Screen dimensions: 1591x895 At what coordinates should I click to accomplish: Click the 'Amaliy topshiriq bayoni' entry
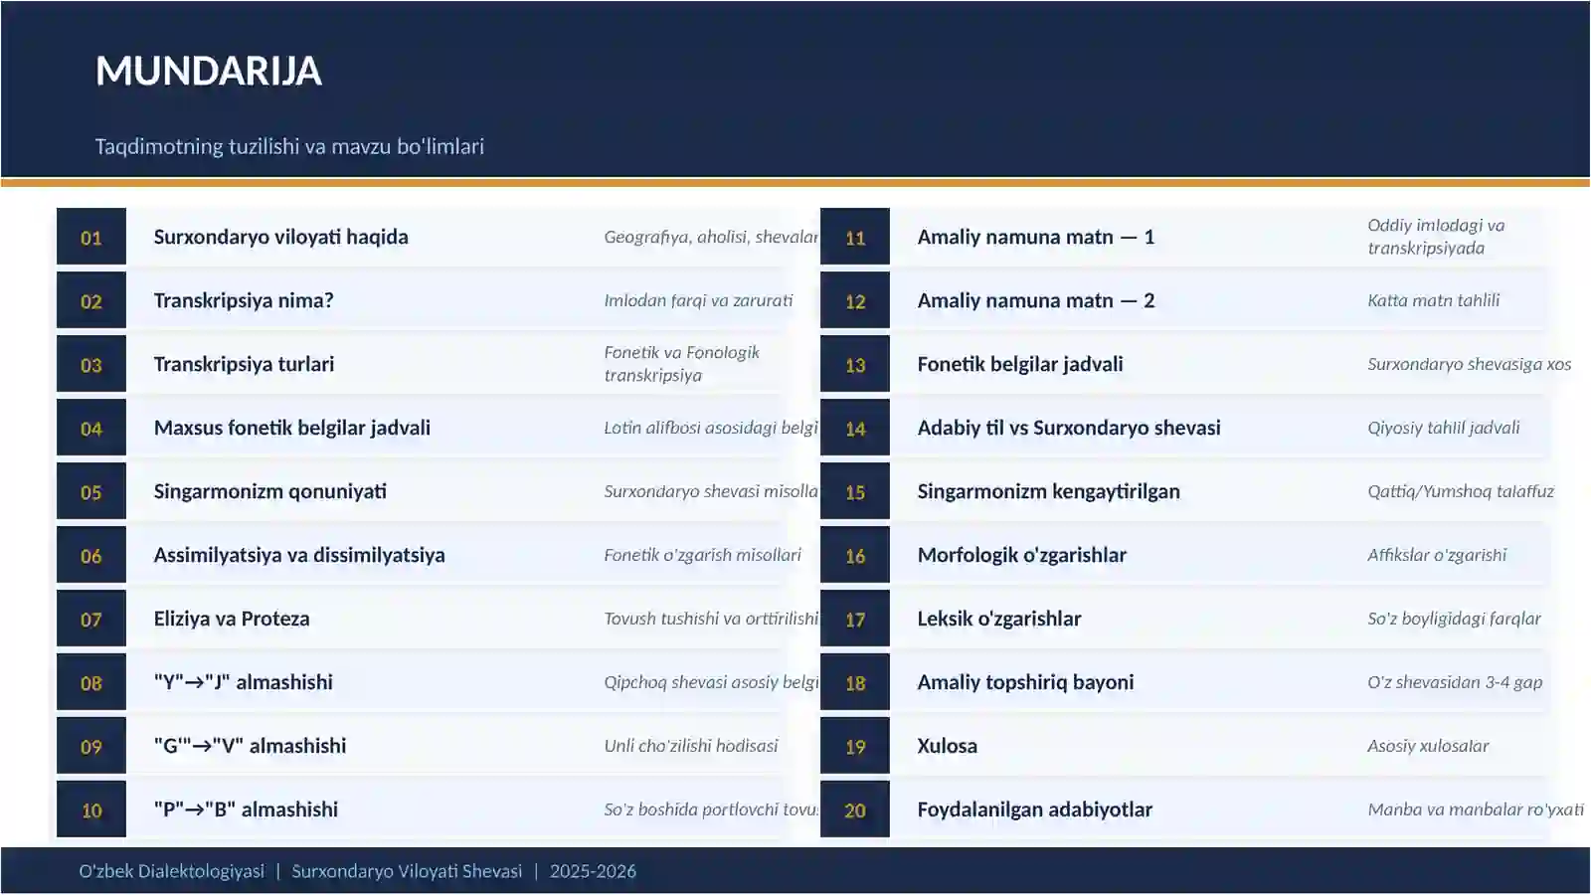pyautogui.click(x=1026, y=682)
